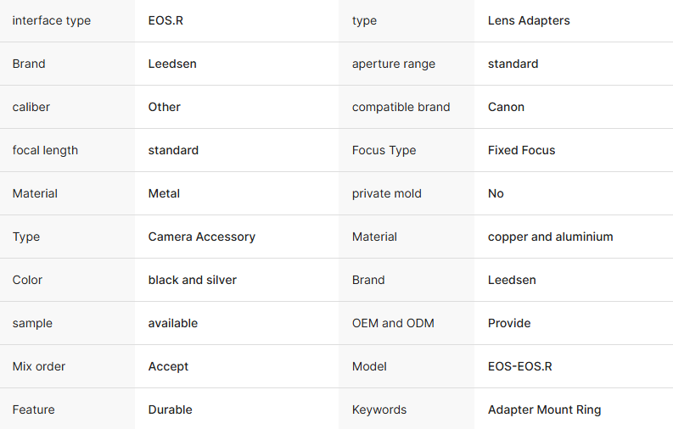Select the 'Canon' compatible brand value
The height and width of the screenshot is (429, 673).
[506, 107]
